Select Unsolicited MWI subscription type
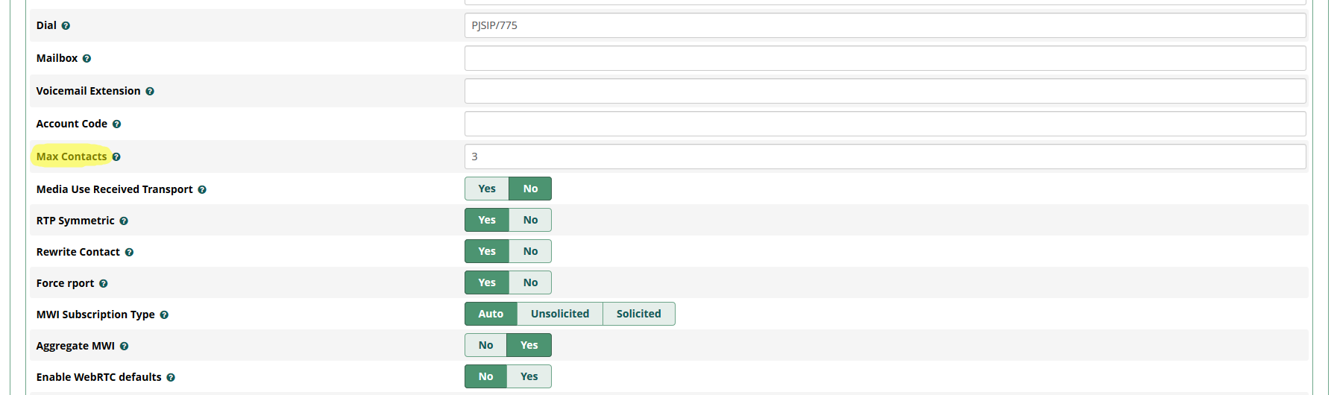The height and width of the screenshot is (395, 1337). point(560,314)
